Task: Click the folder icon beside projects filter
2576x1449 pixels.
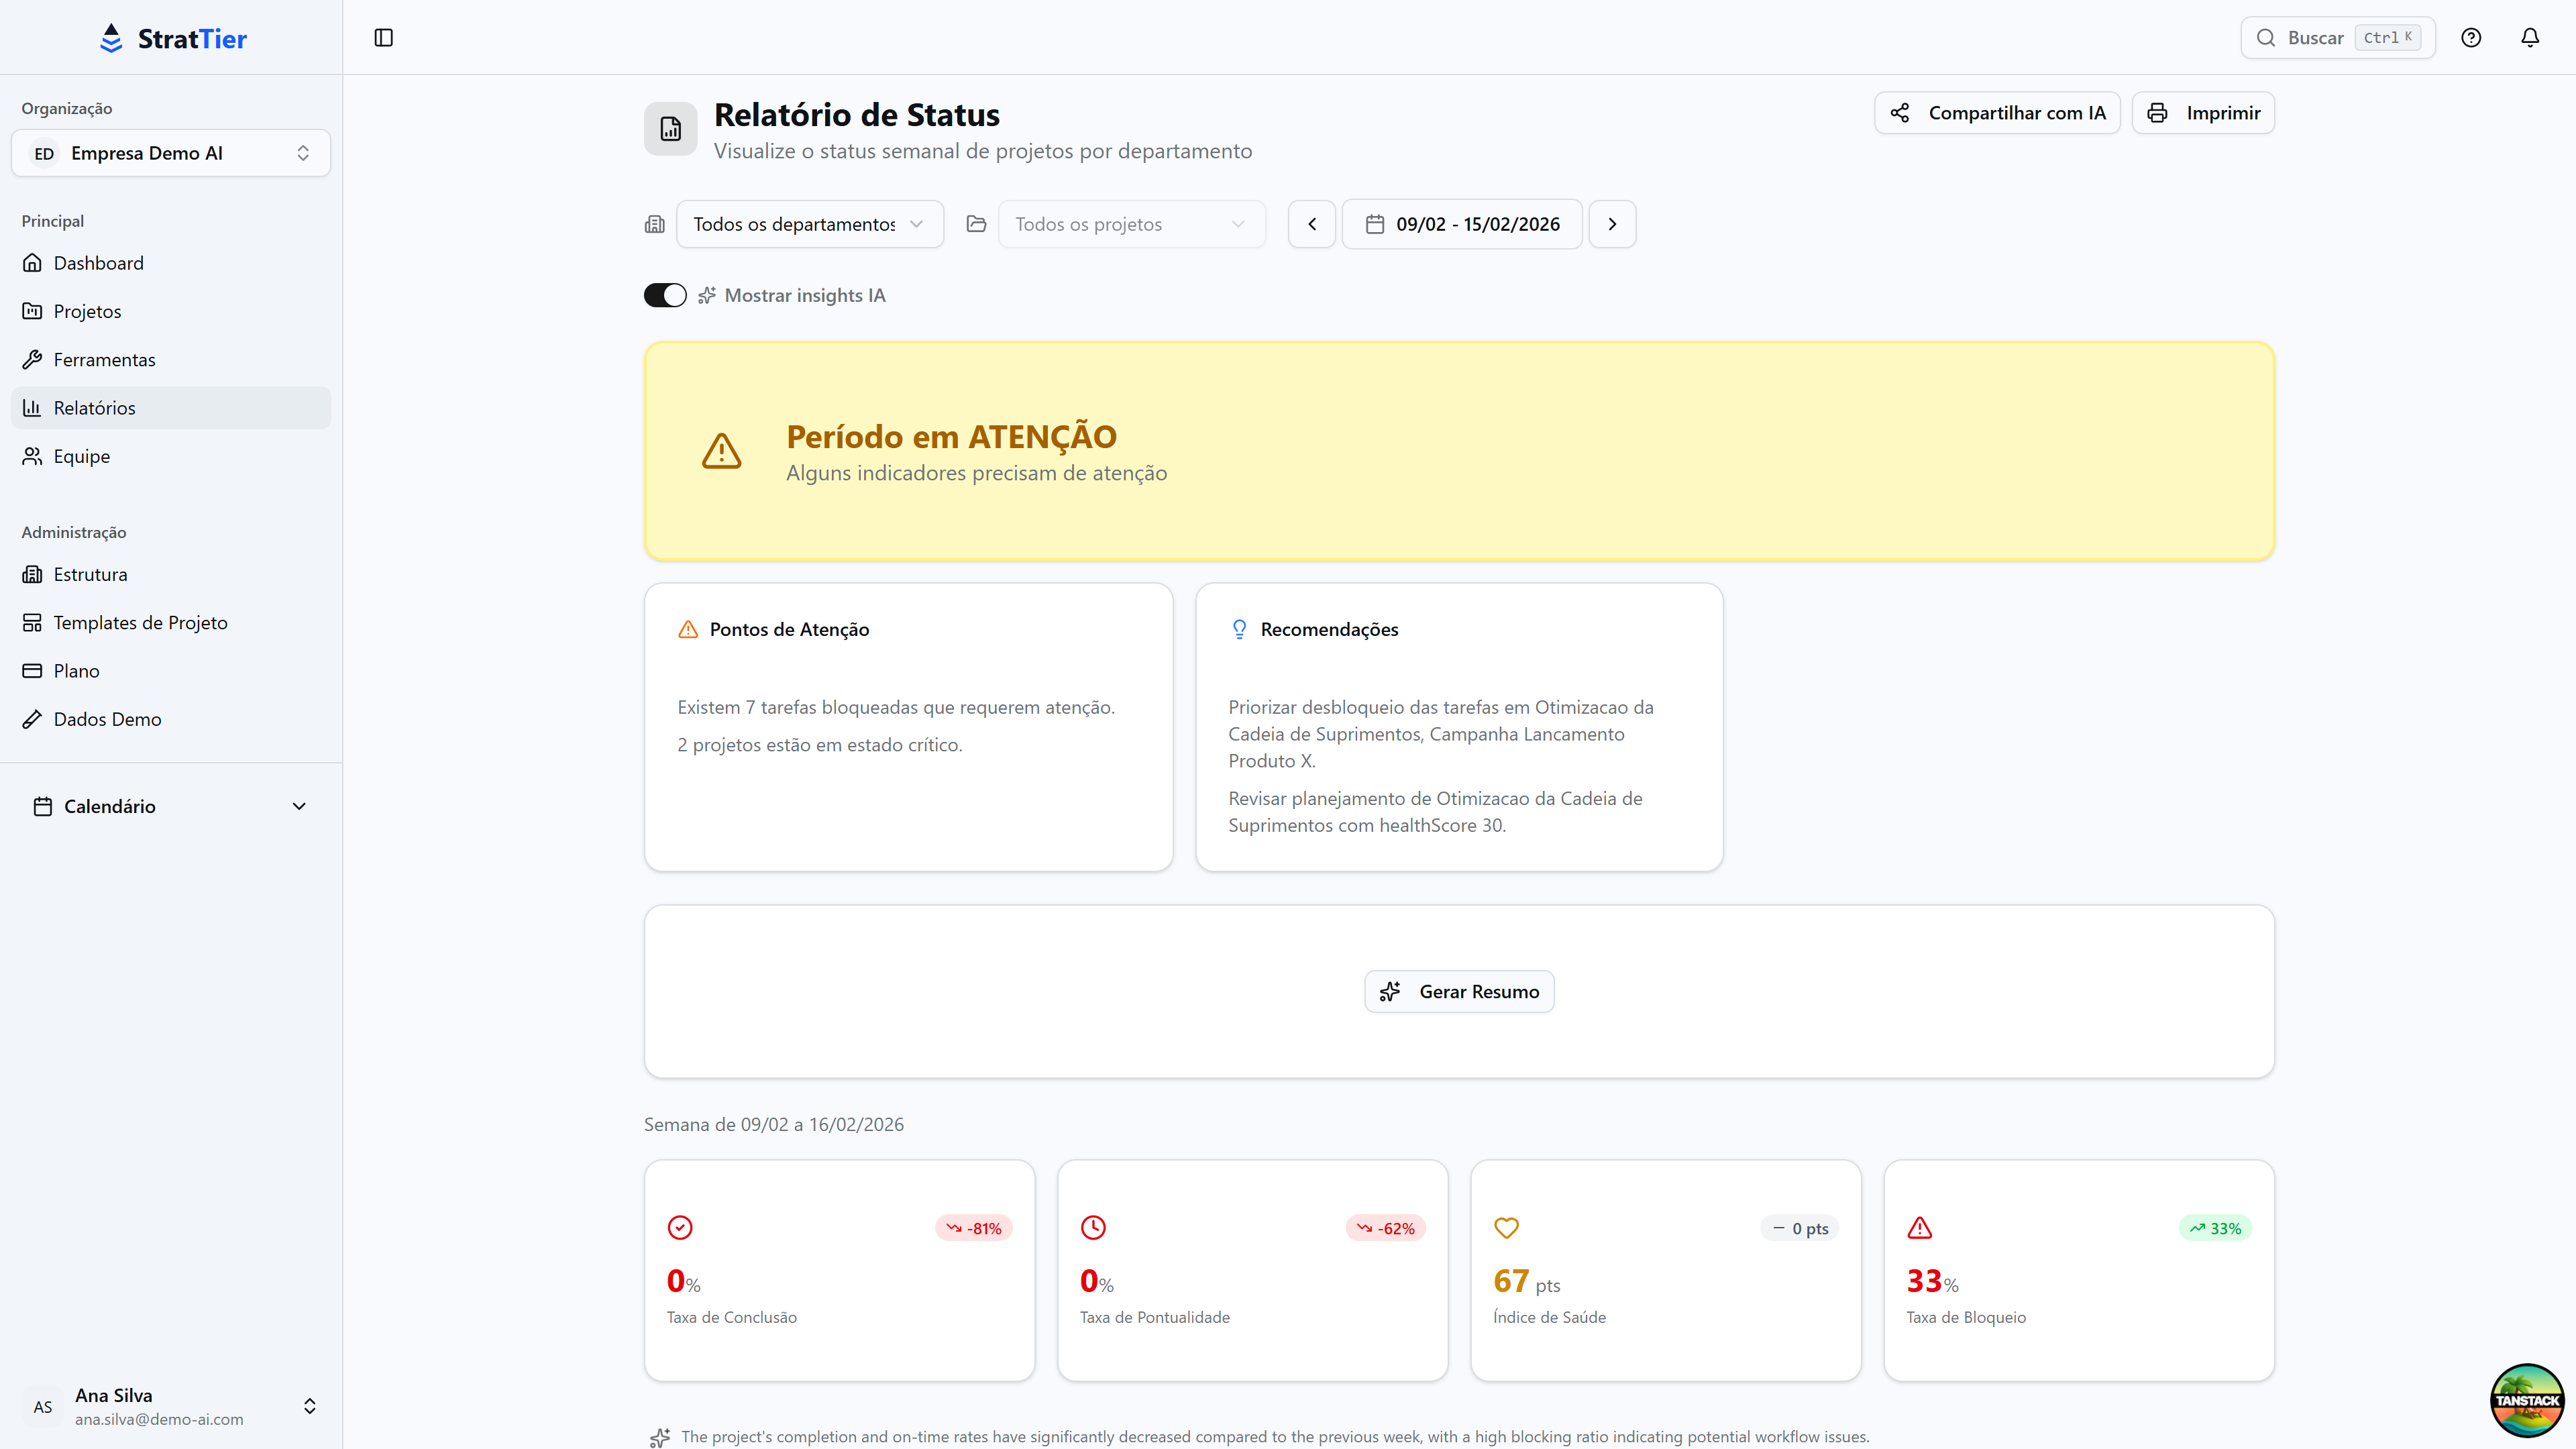Action: click(976, 224)
